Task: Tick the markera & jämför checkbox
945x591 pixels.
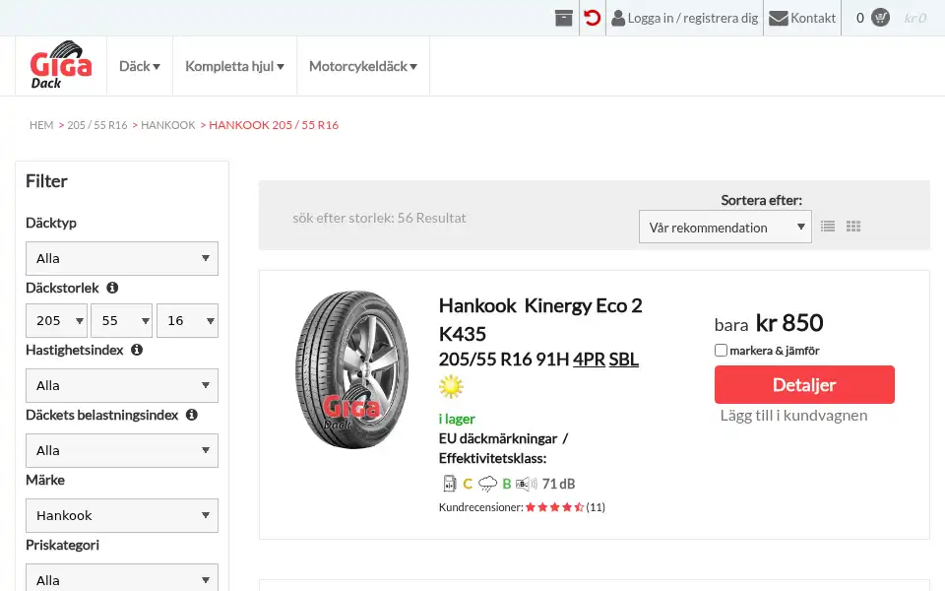Action: click(x=721, y=351)
